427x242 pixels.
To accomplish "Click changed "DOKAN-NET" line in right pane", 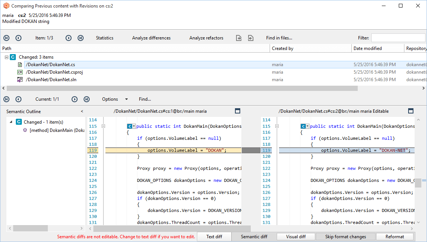I will 347,150.
